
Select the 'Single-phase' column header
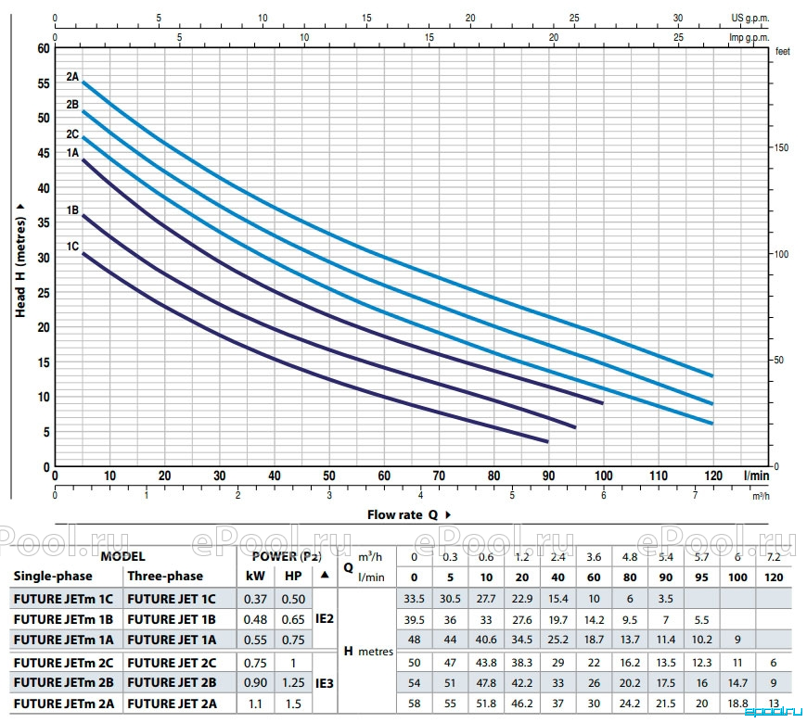click(x=53, y=576)
